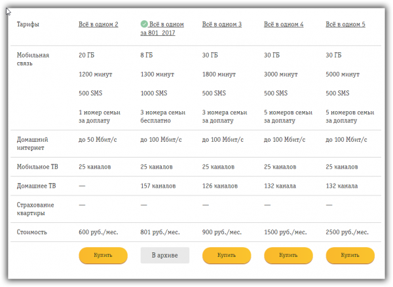This screenshot has width=393, height=287.
Task: Open the "Всё в одном 3" tariff link
Action: coord(222,24)
